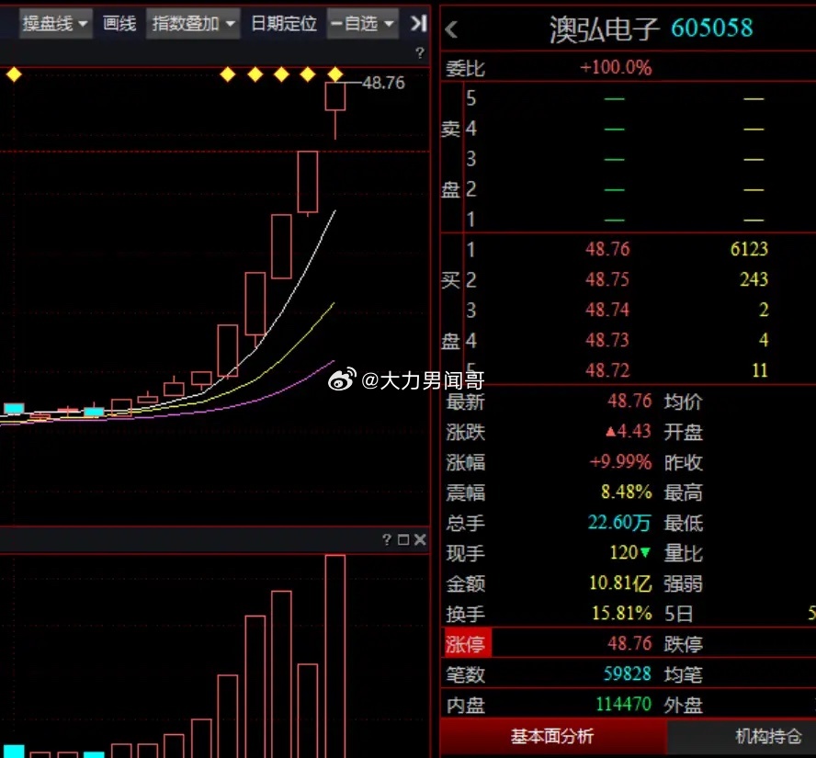Close the volume indicator panel

tap(420, 539)
